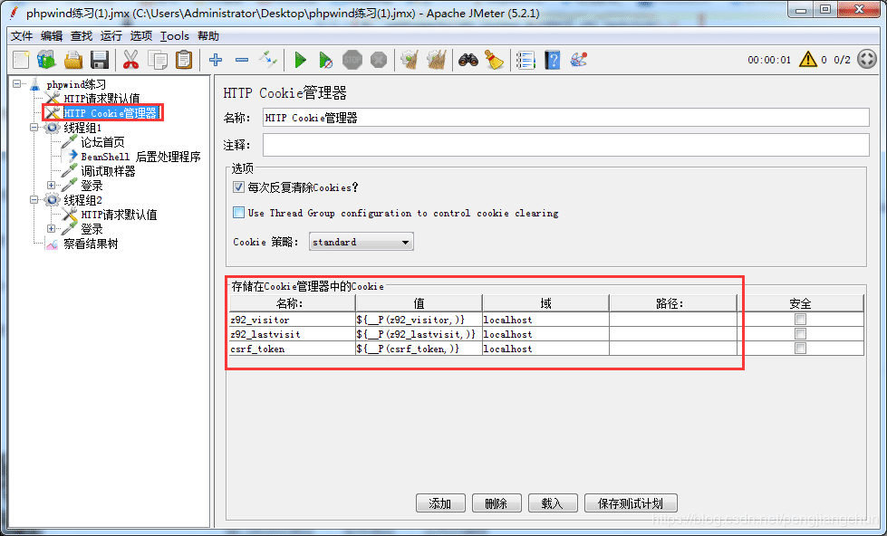Viewport: 887px width, 536px height.
Task: Open Search with the binoculars icon
Action: click(468, 60)
